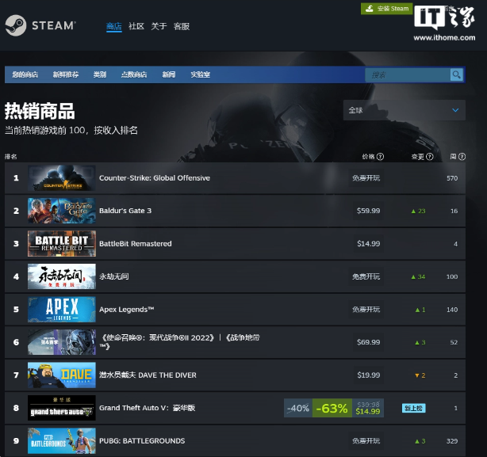Click the 新上榜 badge on GTA V row
487x457 pixels.
click(x=414, y=408)
